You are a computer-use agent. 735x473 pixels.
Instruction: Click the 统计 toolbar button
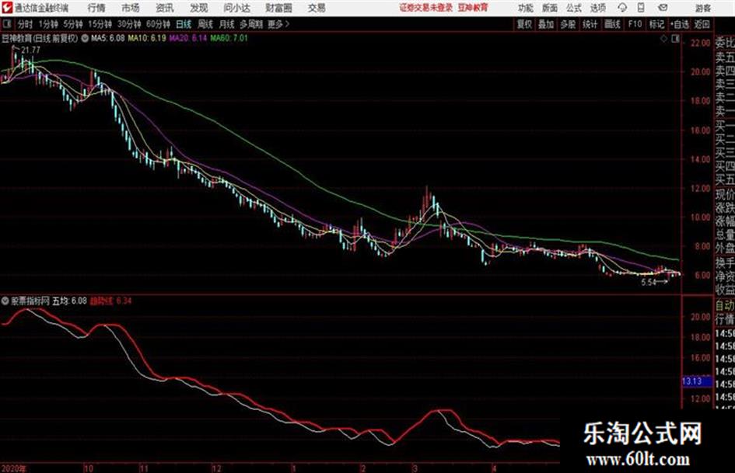coord(590,24)
